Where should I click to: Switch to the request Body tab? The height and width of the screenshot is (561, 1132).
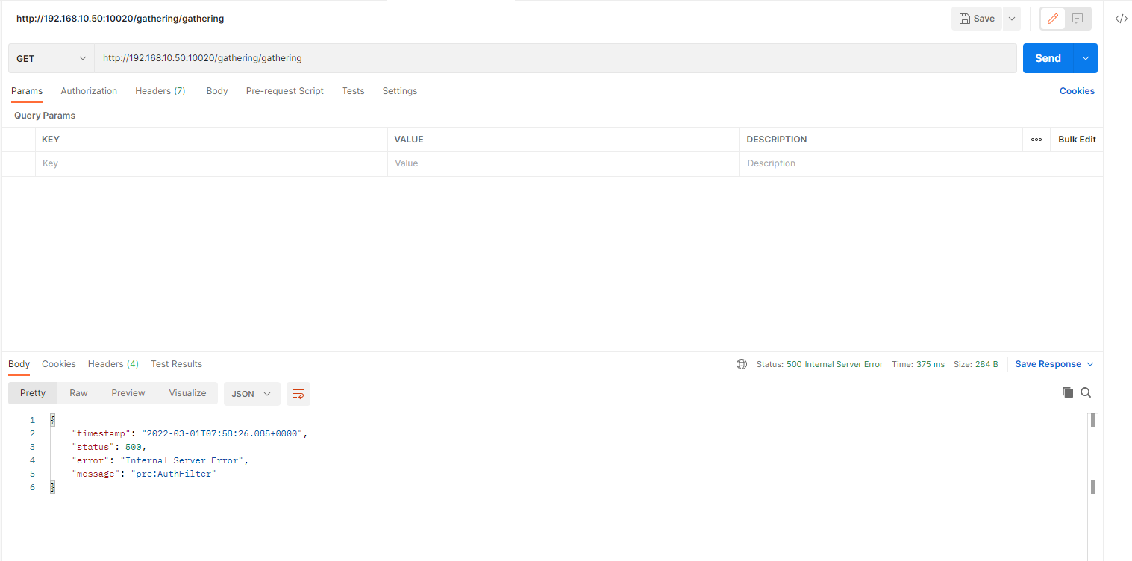pyautogui.click(x=217, y=91)
